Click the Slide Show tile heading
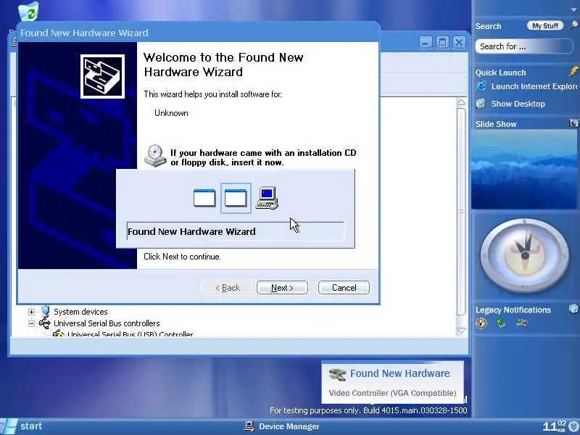Screen dimensions: 580x435 (496, 124)
